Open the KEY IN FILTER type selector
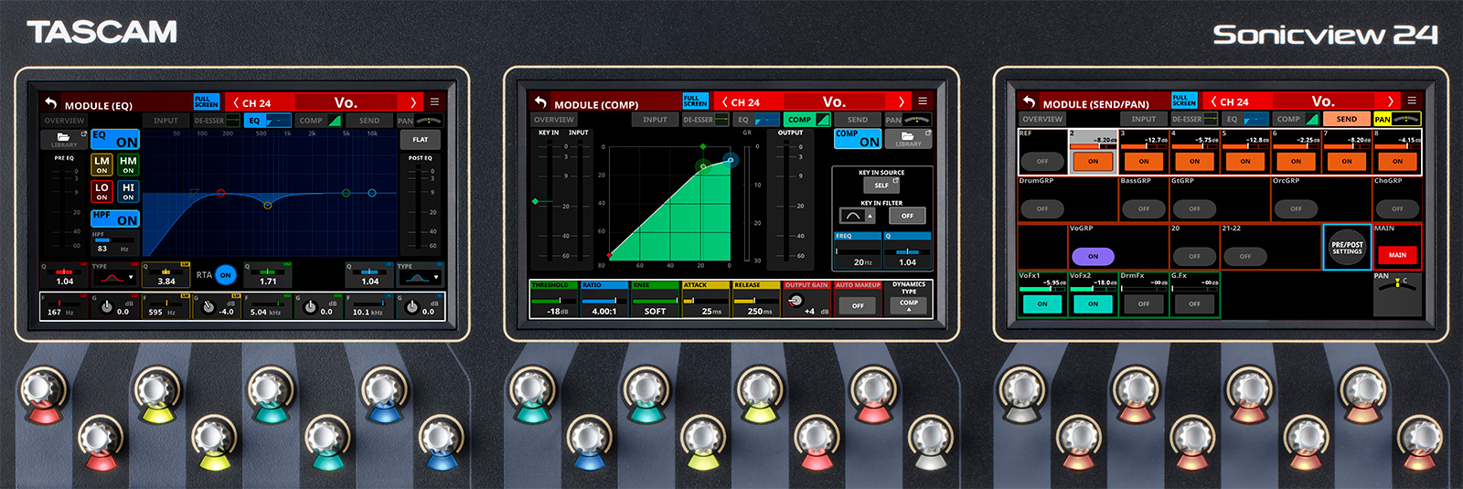The width and height of the screenshot is (1463, 489). click(857, 216)
